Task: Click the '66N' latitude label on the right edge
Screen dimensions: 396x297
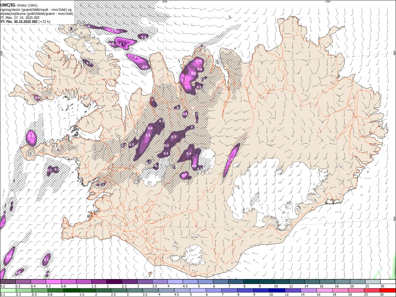Action: click(x=394, y=54)
